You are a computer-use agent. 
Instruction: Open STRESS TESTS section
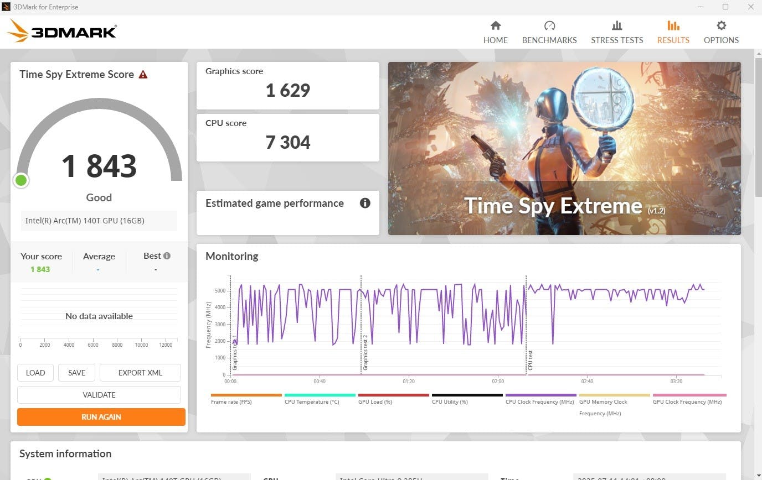617,32
